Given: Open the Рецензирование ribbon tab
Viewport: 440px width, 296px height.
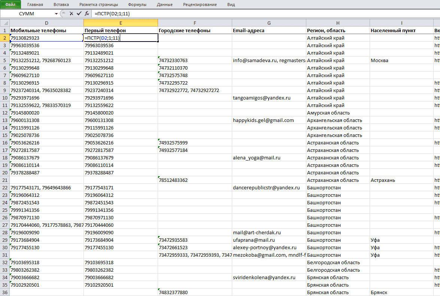Looking at the screenshot, I should pos(200,4).
